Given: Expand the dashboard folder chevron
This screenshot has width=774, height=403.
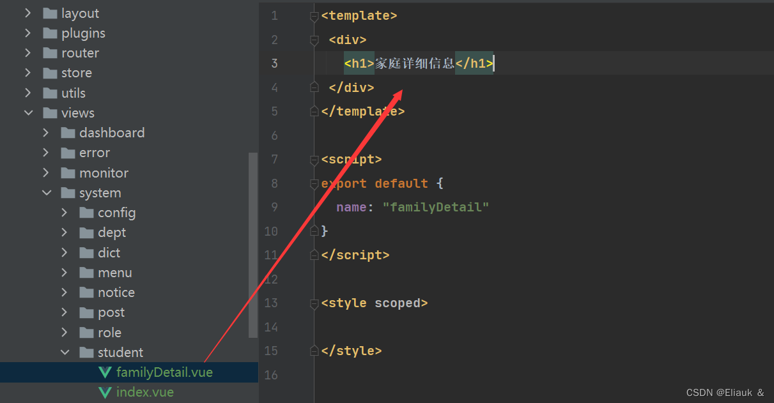Looking at the screenshot, I should [x=46, y=133].
